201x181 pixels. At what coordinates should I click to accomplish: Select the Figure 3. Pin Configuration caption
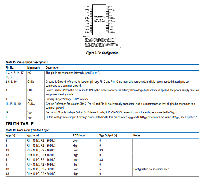[x=102, y=53]
